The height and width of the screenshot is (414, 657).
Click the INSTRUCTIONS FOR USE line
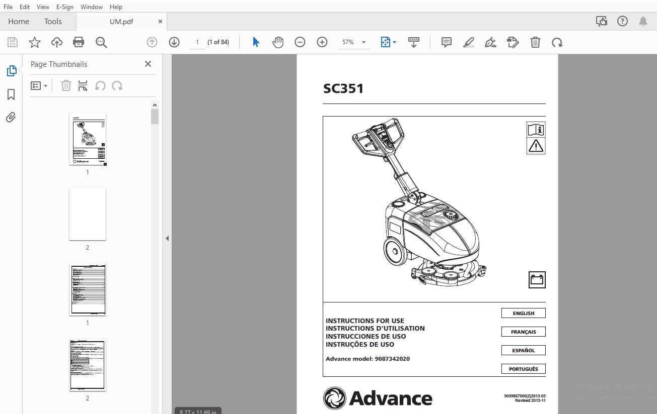[x=365, y=321]
